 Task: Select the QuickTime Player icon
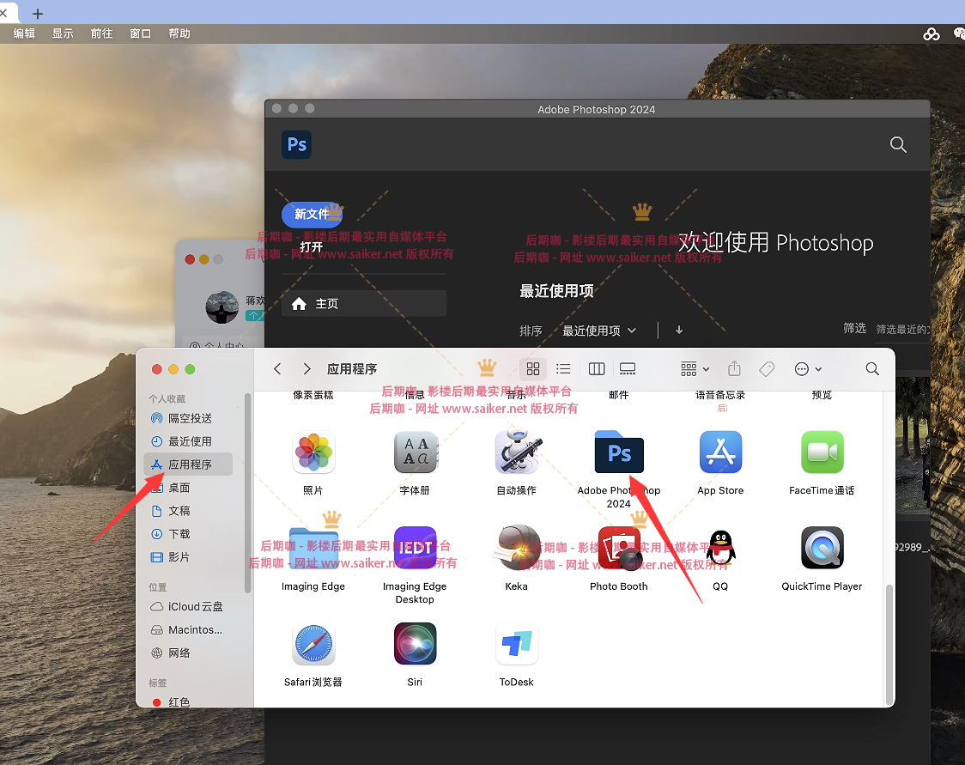[x=822, y=549]
